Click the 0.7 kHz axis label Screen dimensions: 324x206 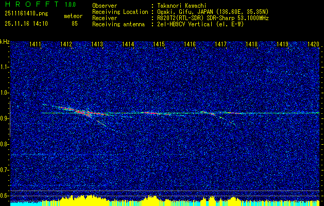(4, 170)
